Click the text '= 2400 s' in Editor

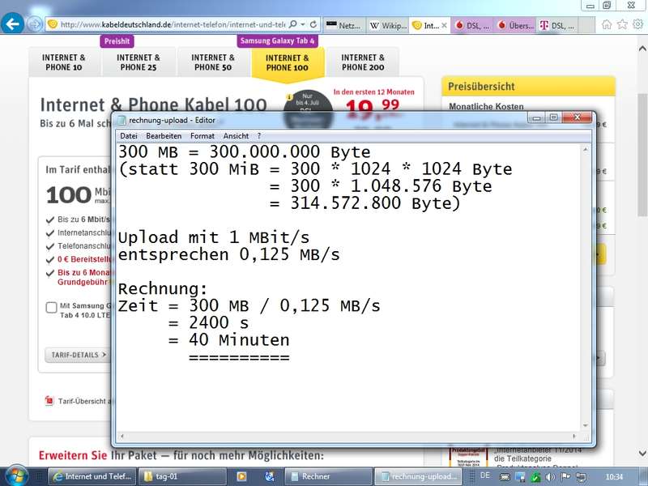[209, 322]
